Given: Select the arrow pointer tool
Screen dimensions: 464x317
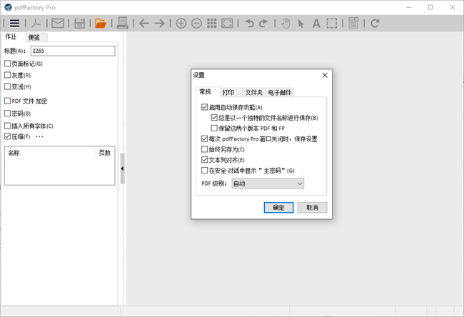Looking at the screenshot, I should click(301, 24).
